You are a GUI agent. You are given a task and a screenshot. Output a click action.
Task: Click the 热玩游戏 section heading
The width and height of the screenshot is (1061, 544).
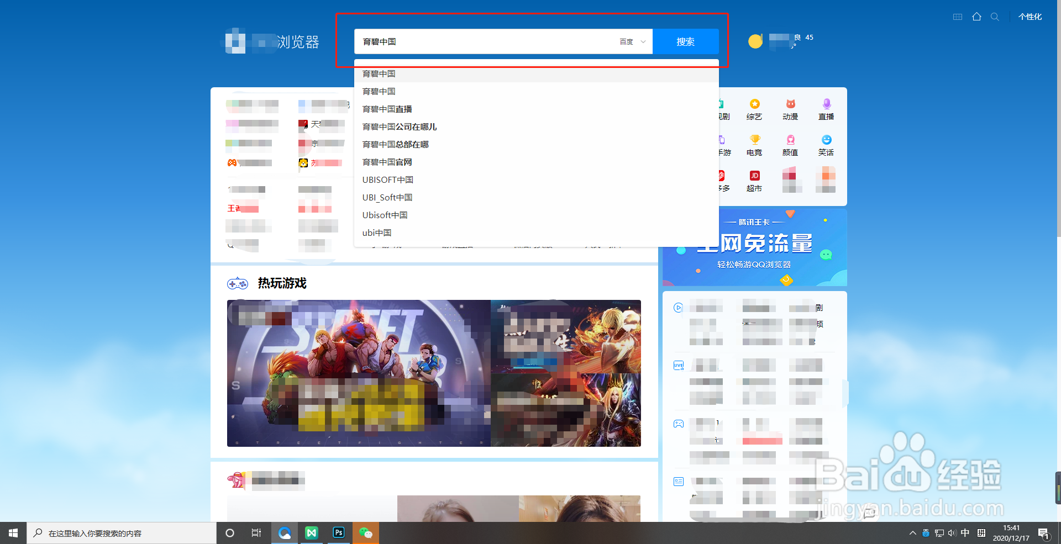click(282, 283)
